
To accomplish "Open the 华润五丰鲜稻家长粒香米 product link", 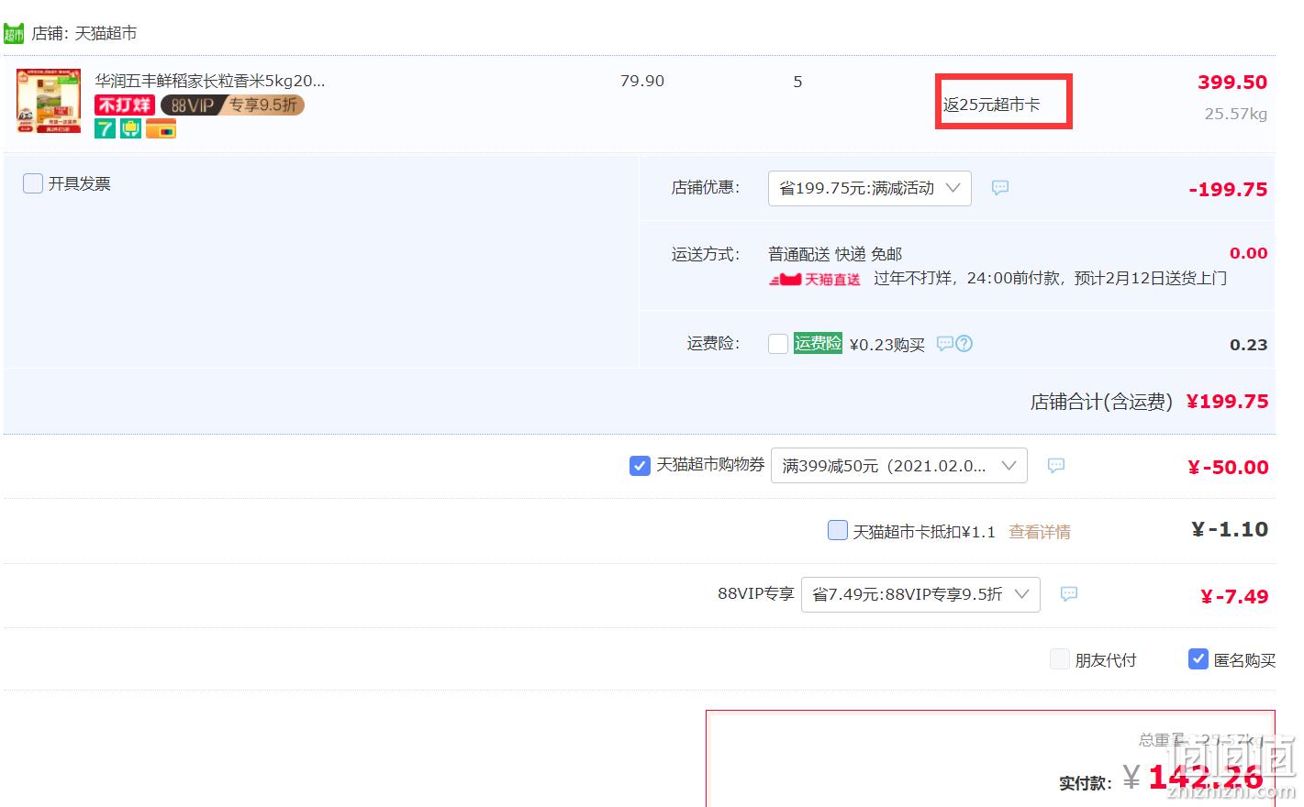I will point(210,81).
